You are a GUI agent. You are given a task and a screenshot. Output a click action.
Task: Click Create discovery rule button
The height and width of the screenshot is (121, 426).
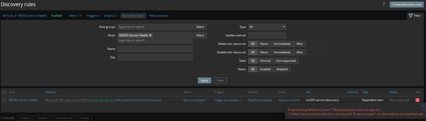[x=407, y=4]
